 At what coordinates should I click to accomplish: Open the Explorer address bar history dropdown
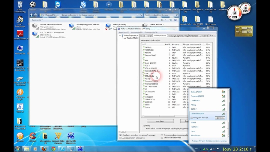(x=138, y=15)
